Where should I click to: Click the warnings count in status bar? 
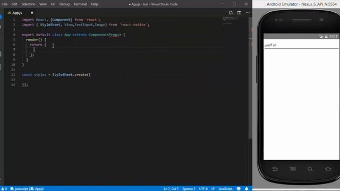pyautogui.click(x=4, y=189)
